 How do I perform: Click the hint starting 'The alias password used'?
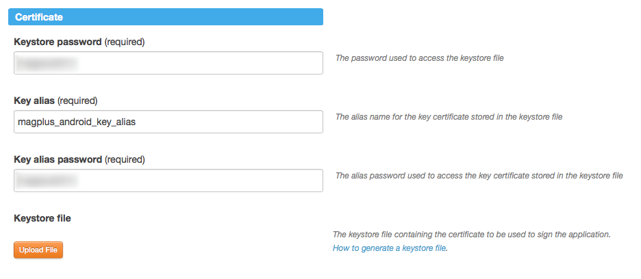[479, 176]
